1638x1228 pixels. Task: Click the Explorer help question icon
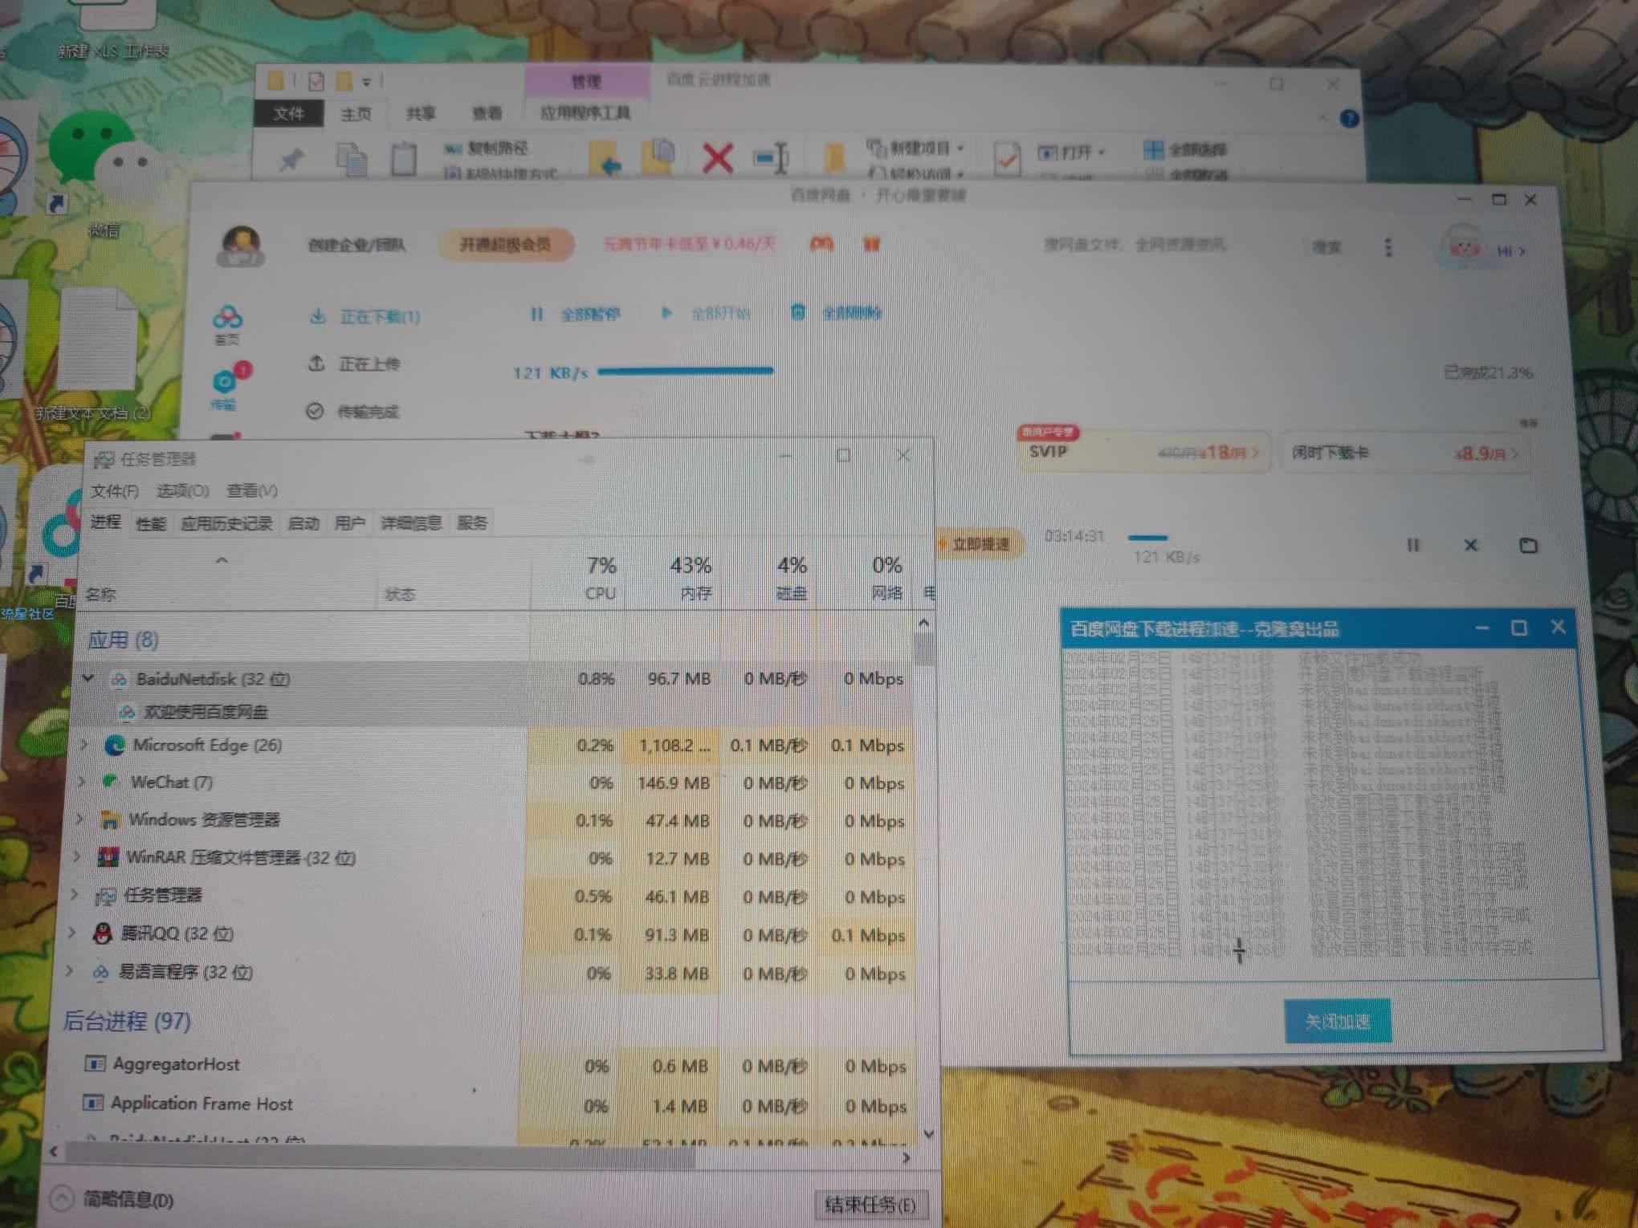tap(1349, 119)
